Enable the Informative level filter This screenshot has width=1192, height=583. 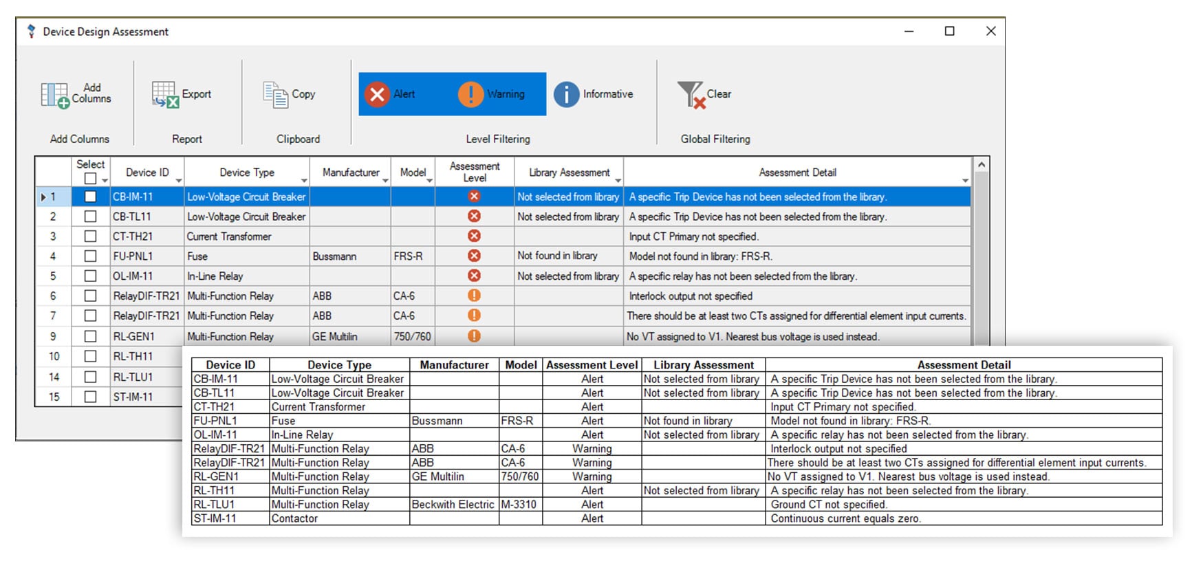tap(594, 94)
